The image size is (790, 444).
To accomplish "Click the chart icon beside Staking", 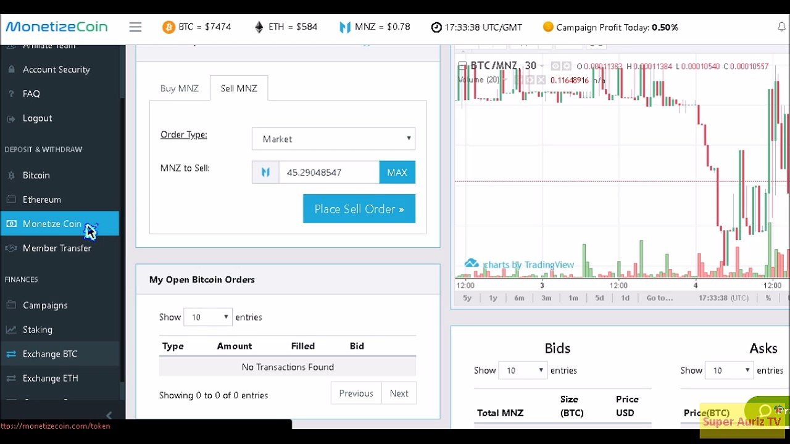I will (11, 329).
